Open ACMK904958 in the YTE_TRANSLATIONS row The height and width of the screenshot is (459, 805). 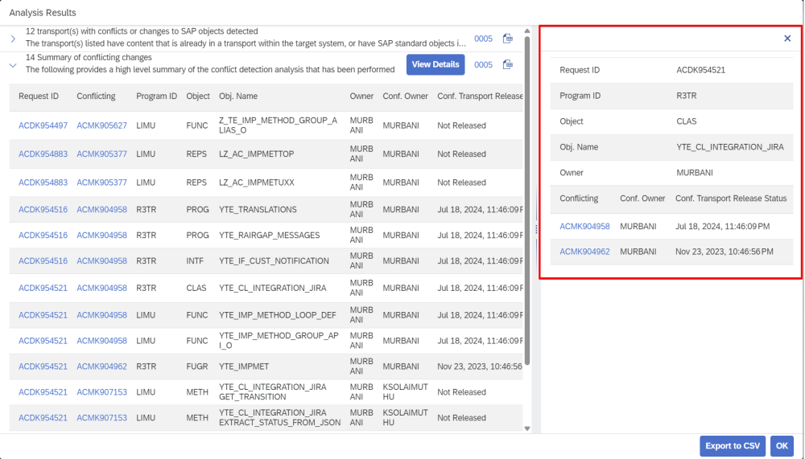click(101, 209)
